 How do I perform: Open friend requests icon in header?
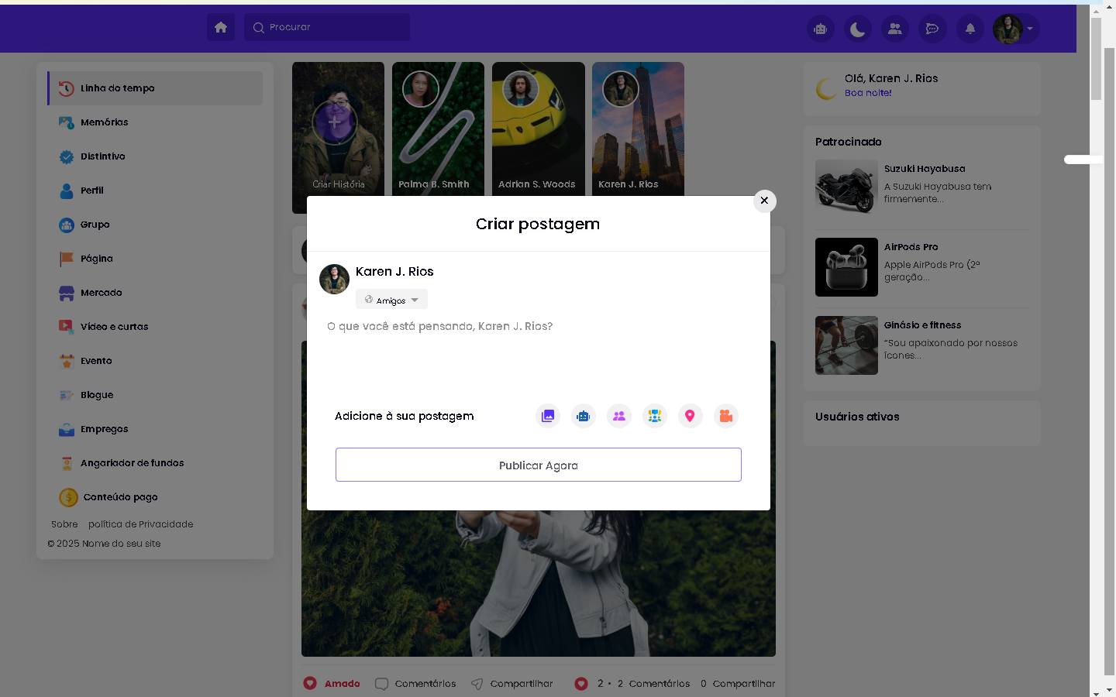[x=895, y=29]
